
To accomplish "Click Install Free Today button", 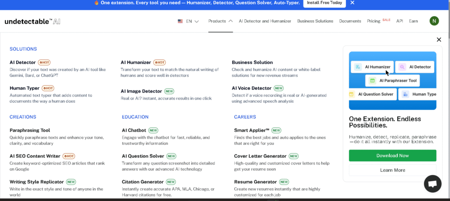I will coord(325,3).
